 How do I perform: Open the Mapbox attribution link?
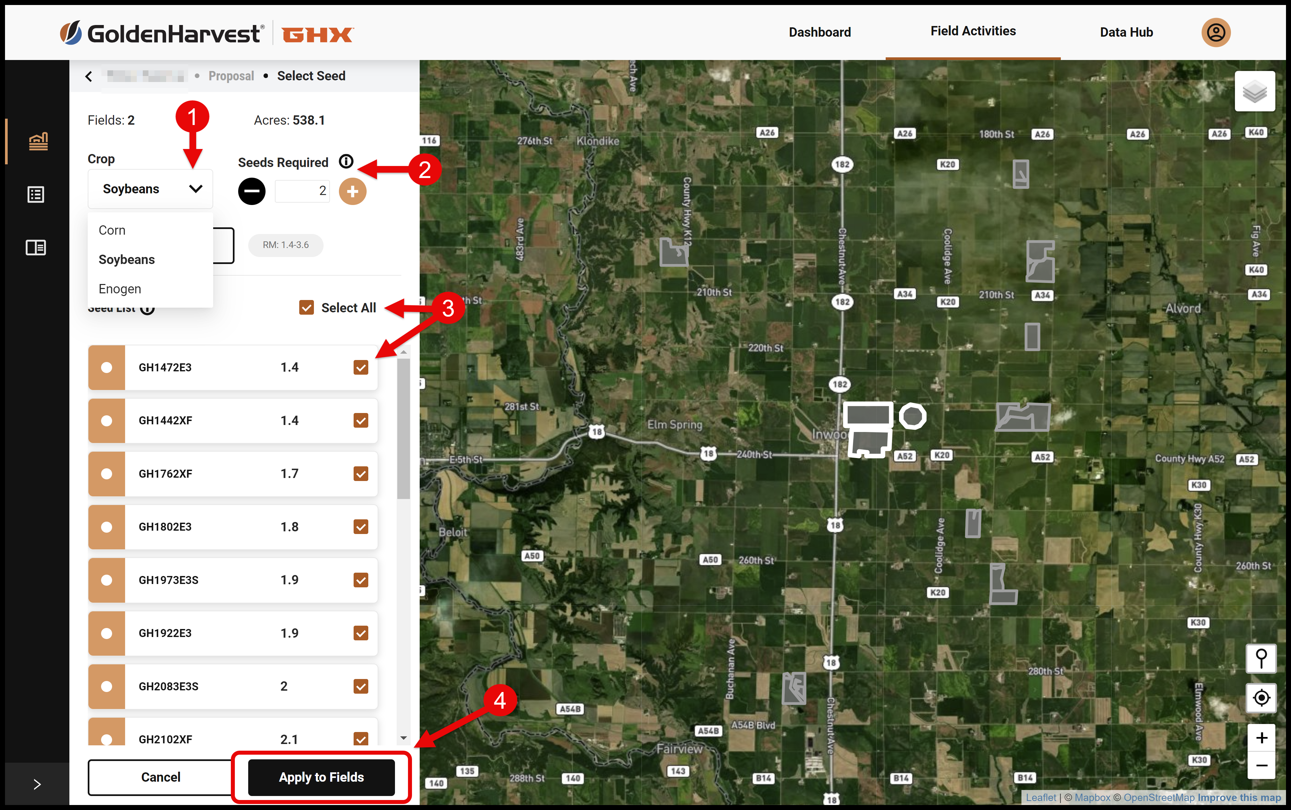1092,797
